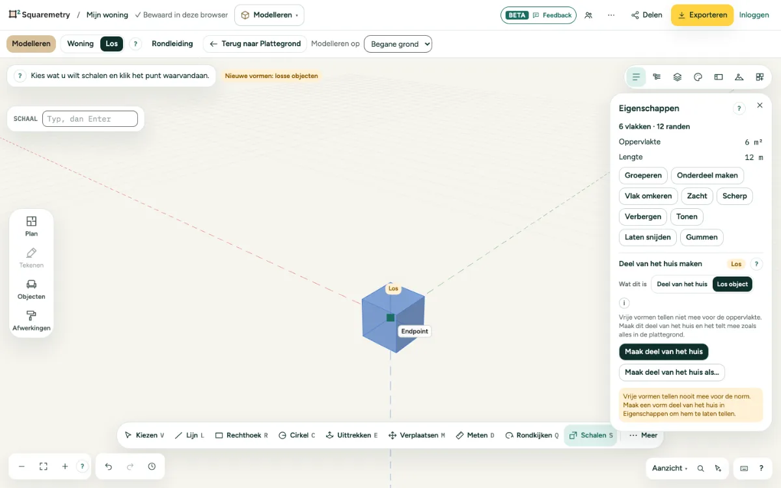
Task: Click the undo arrow icon
Action: tap(109, 467)
